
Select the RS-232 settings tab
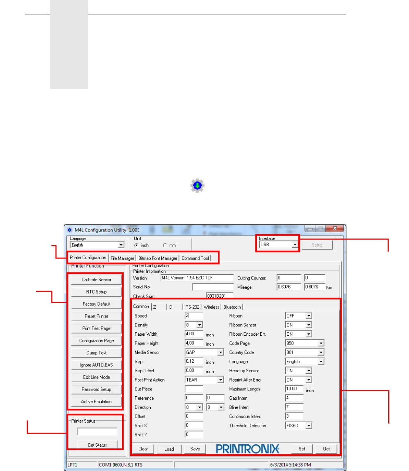192,307
